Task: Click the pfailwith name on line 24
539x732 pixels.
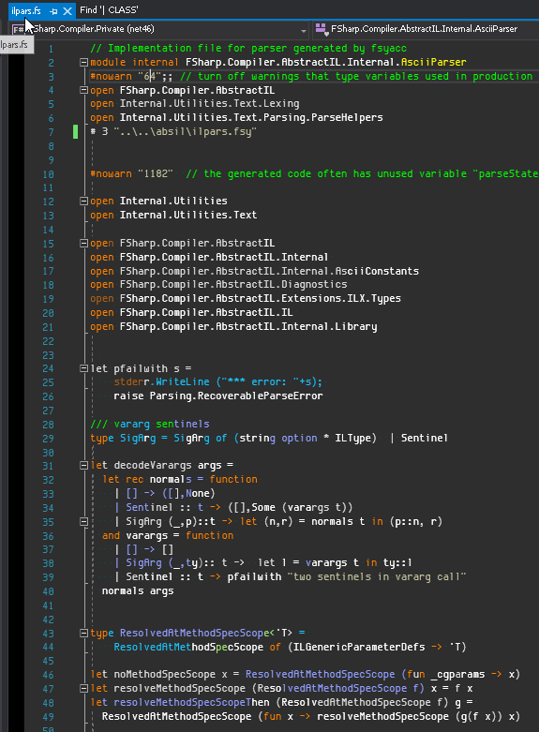Action: (x=140, y=368)
